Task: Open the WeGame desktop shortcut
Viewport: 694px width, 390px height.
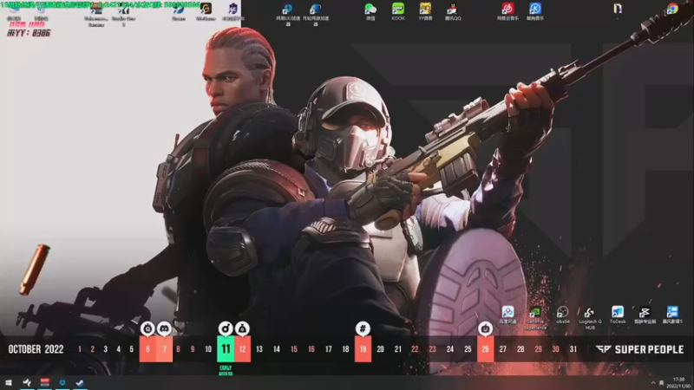Action: 206,12
